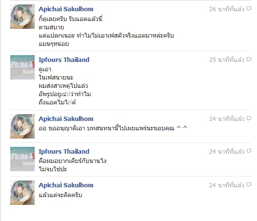Click reply icon beside the 26-minute timestamp
The height and width of the screenshot is (221, 257).
pos(249,9)
